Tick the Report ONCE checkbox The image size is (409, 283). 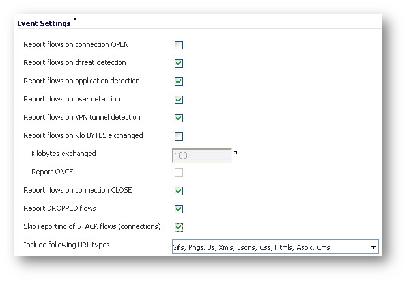(178, 172)
